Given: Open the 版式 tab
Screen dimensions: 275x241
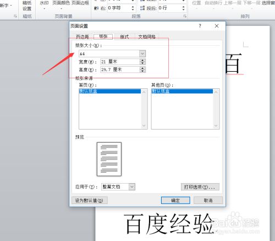Looking at the screenshot, I should coord(124,37).
